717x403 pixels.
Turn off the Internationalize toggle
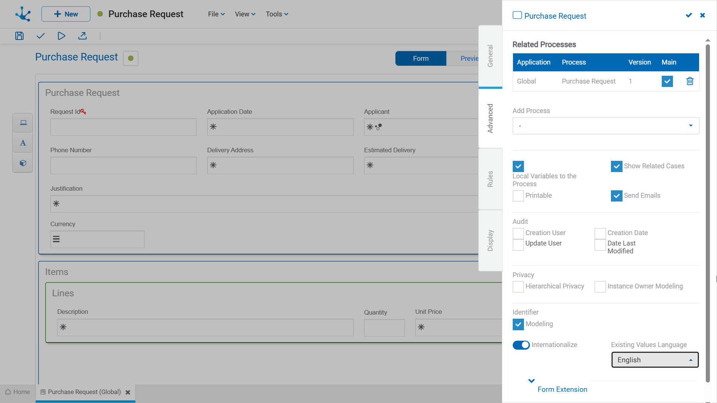521,345
